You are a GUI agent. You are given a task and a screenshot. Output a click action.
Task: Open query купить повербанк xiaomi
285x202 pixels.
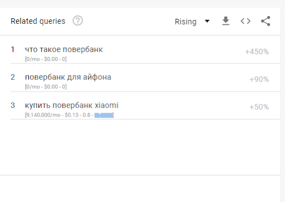[72, 105]
